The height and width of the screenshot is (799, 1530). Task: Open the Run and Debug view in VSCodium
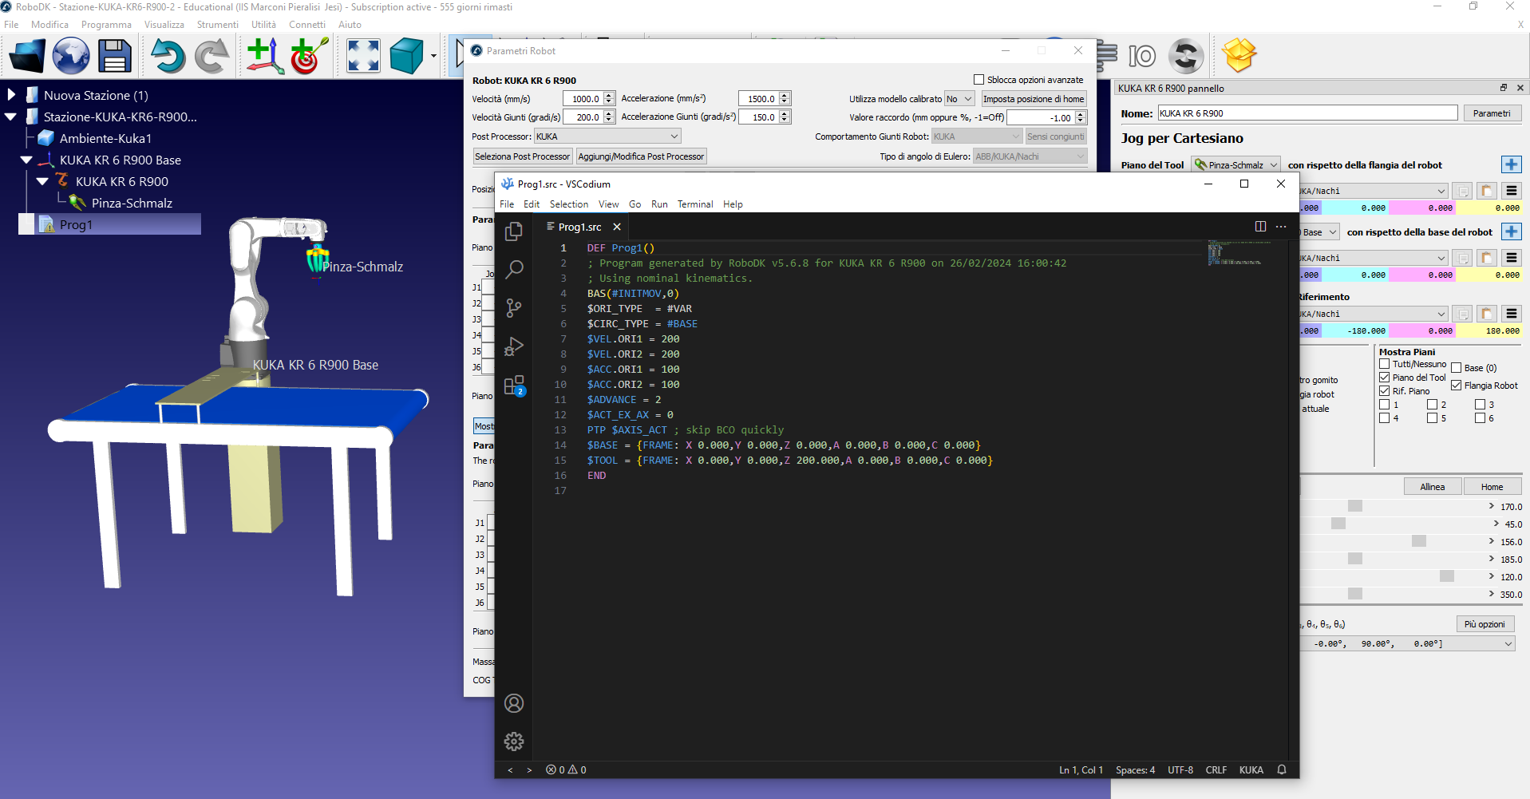514,346
